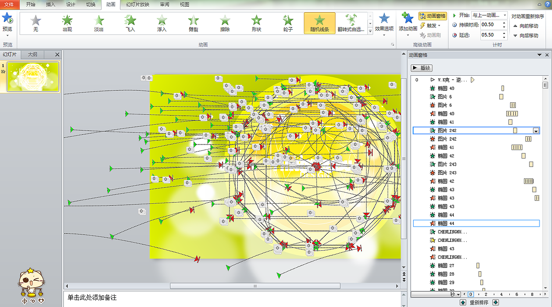The width and height of the screenshot is (552, 307).
Task: Switch to the 视图 view tab
Action: tap(185, 5)
